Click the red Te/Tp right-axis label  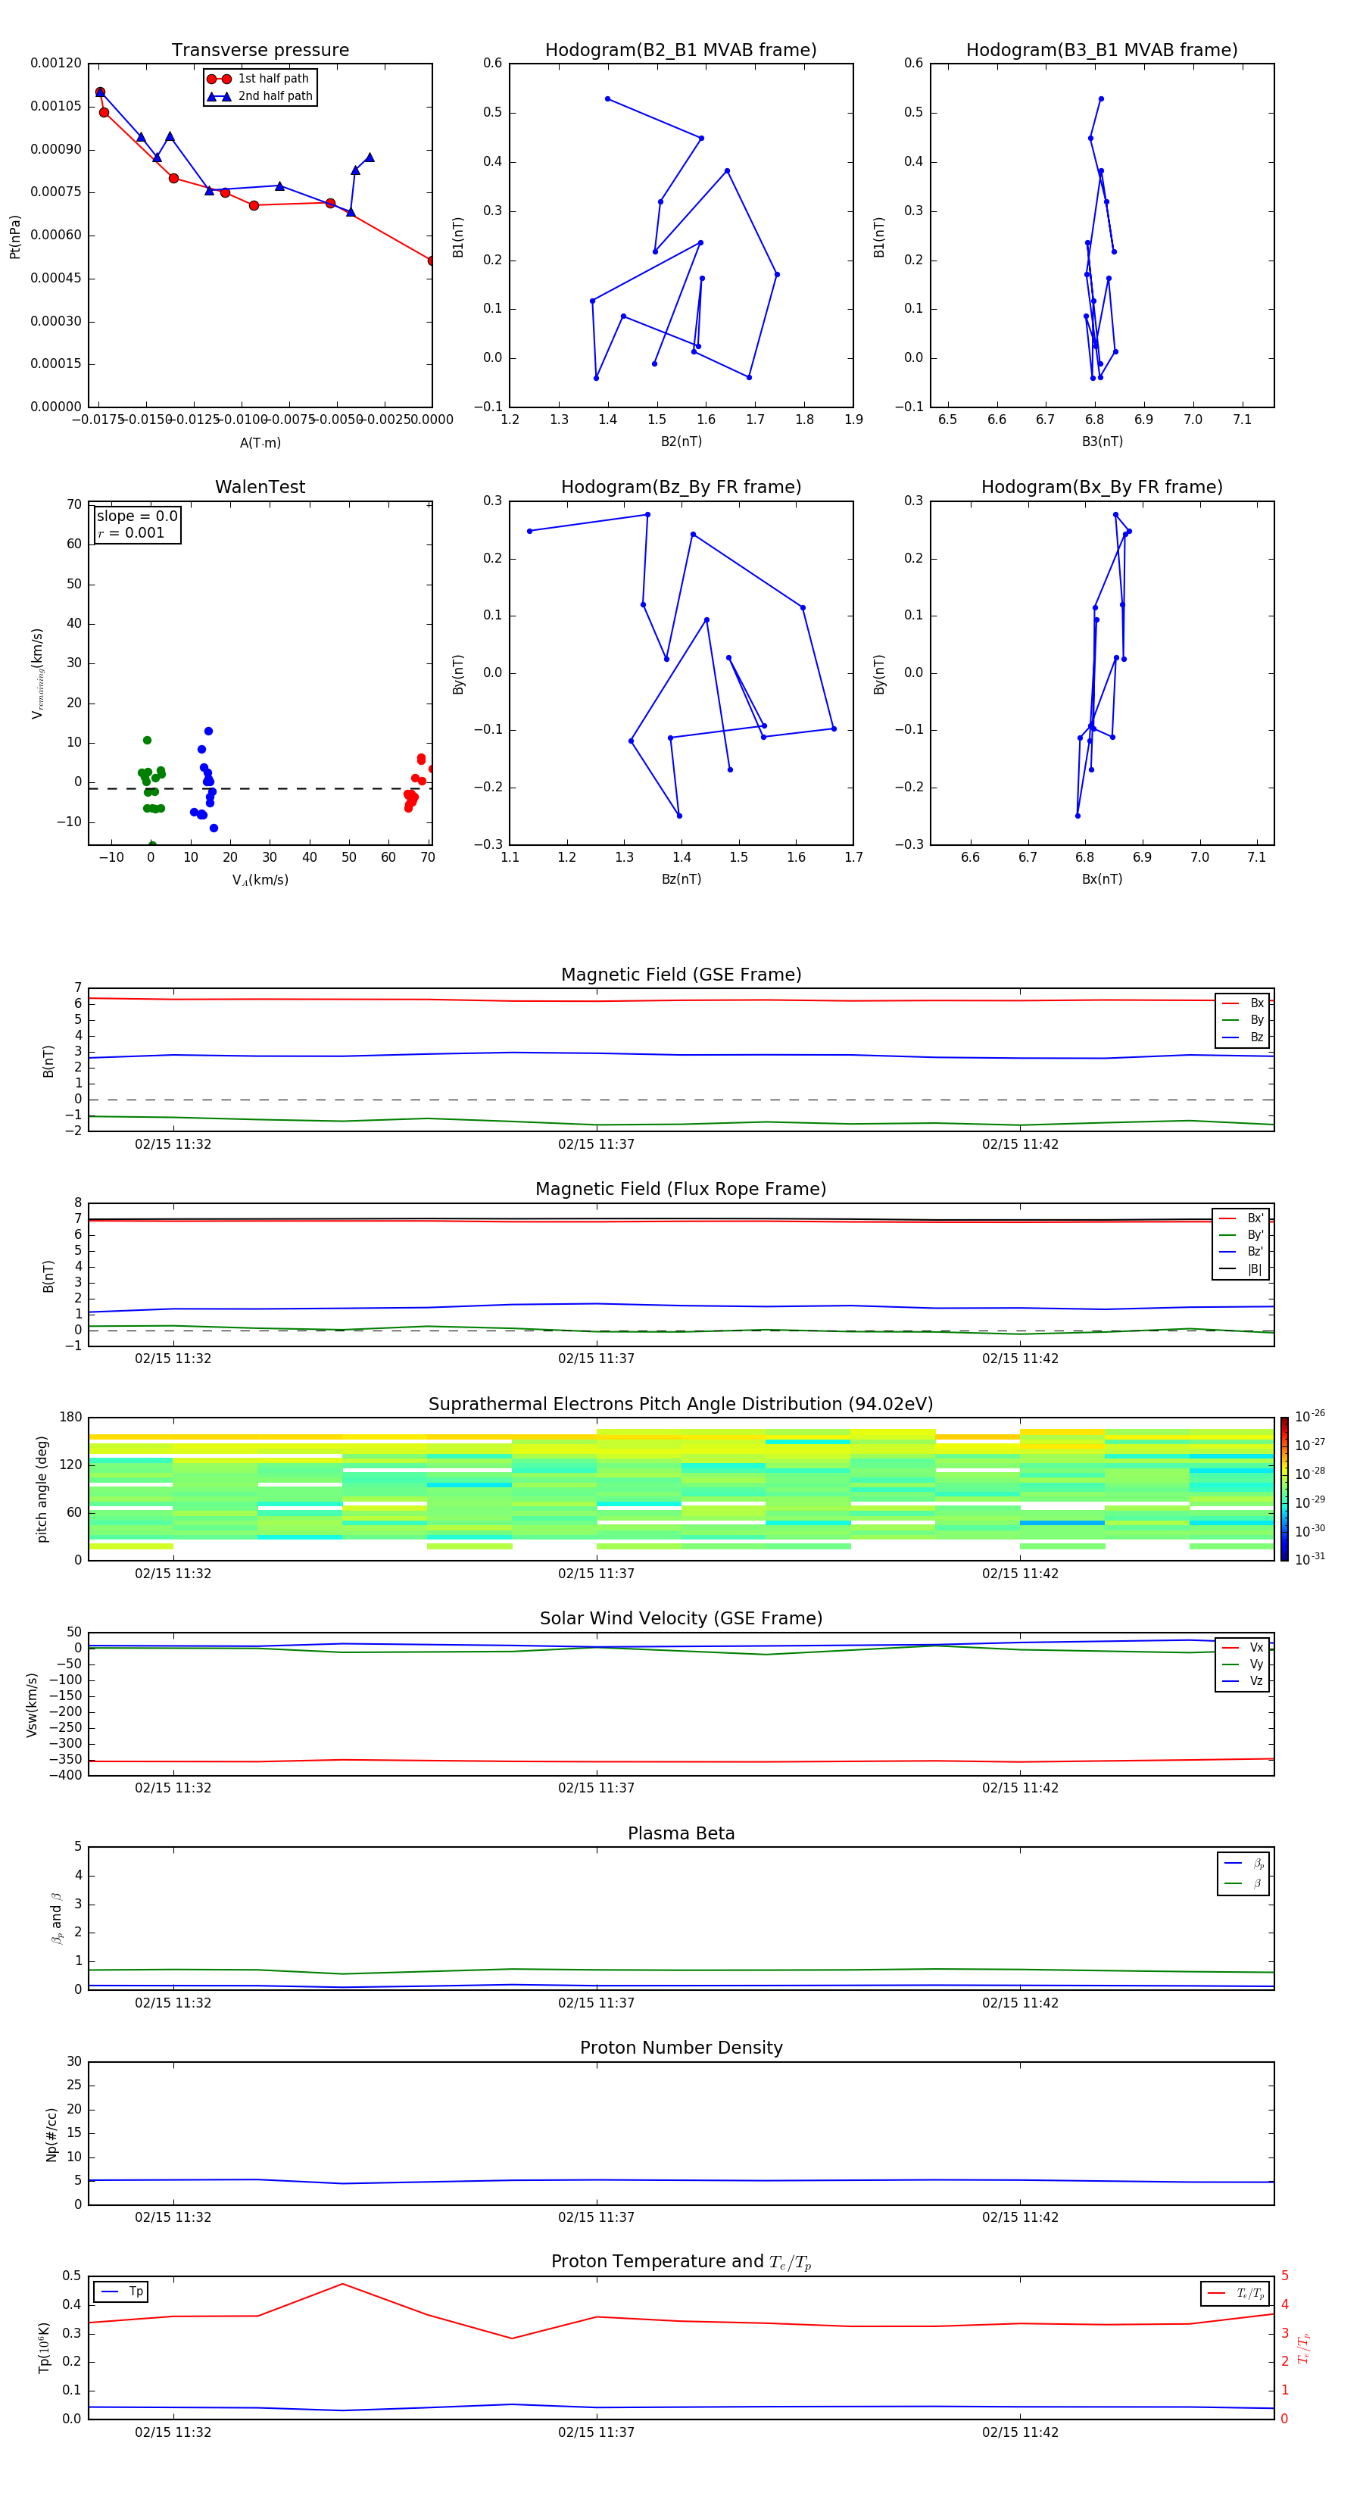[x=1304, y=2348]
